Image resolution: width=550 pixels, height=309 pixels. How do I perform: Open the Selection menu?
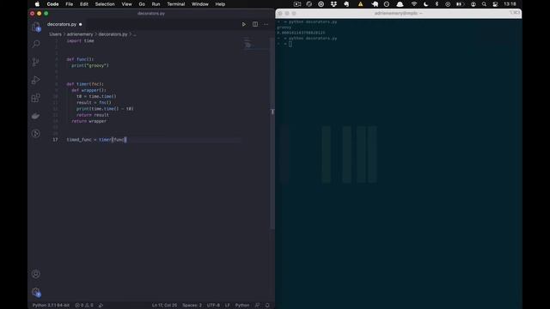(x=105, y=4)
